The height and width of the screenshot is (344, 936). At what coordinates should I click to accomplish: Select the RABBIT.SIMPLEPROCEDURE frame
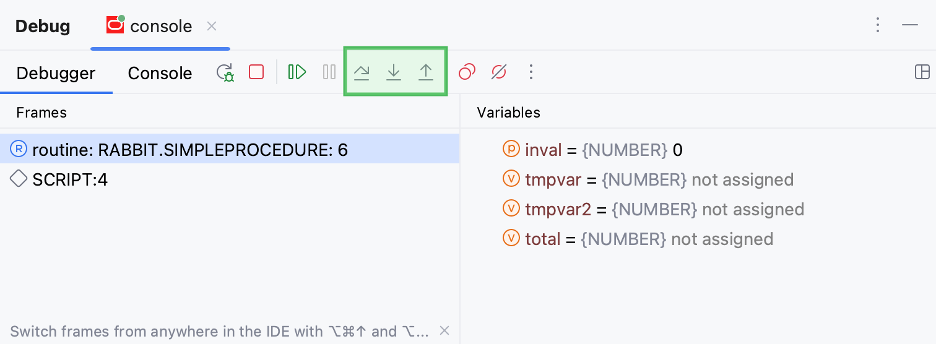[189, 150]
